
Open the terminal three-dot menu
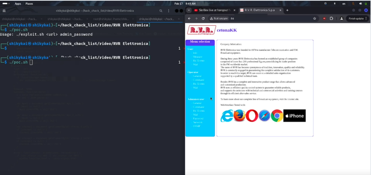click(169, 10)
